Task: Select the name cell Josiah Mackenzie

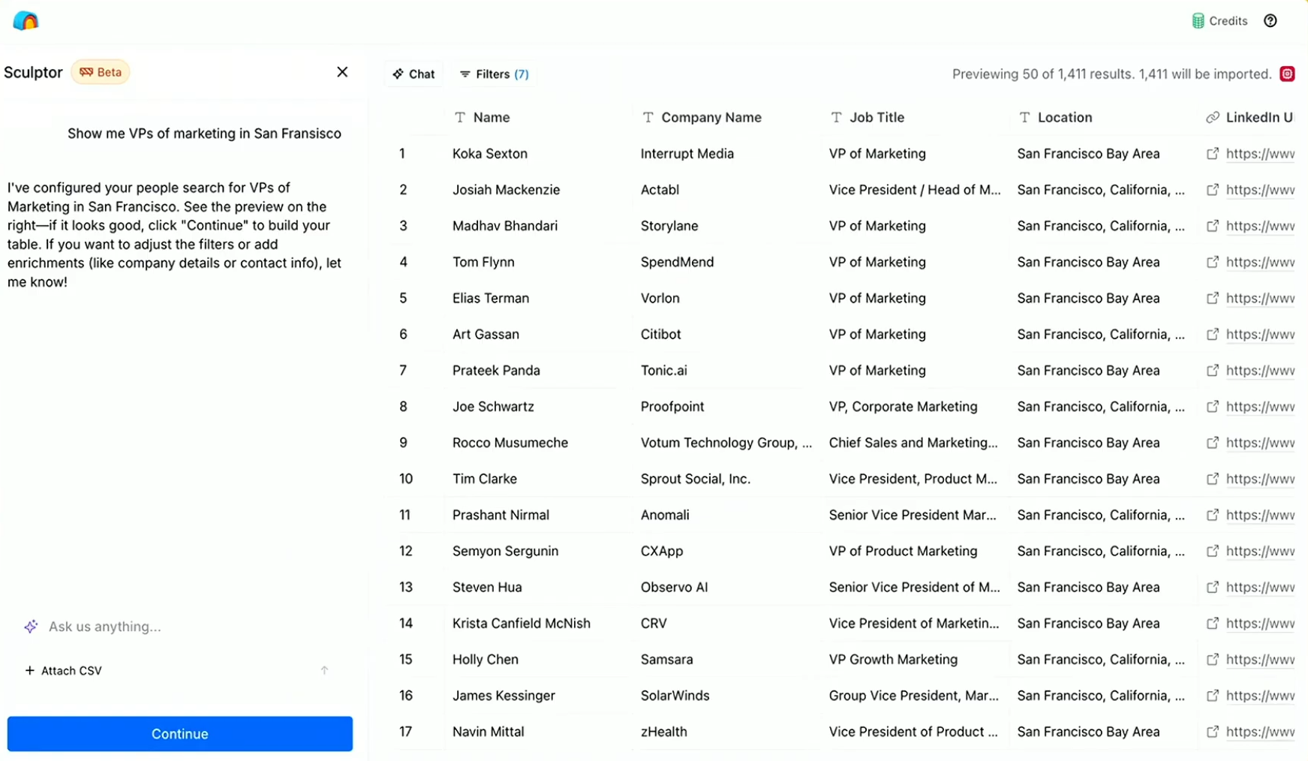Action: (x=506, y=190)
